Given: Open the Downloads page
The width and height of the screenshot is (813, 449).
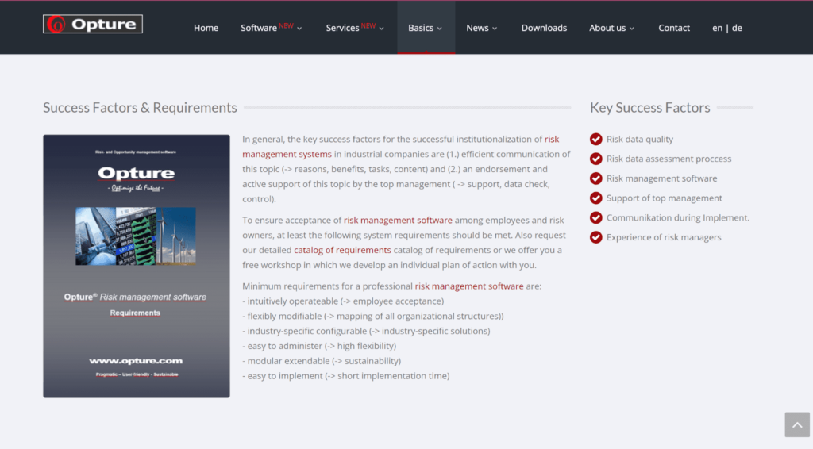Looking at the screenshot, I should pos(544,28).
